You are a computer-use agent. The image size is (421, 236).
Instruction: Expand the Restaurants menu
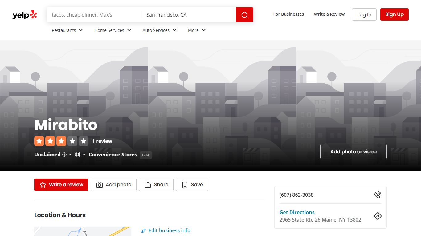click(67, 30)
